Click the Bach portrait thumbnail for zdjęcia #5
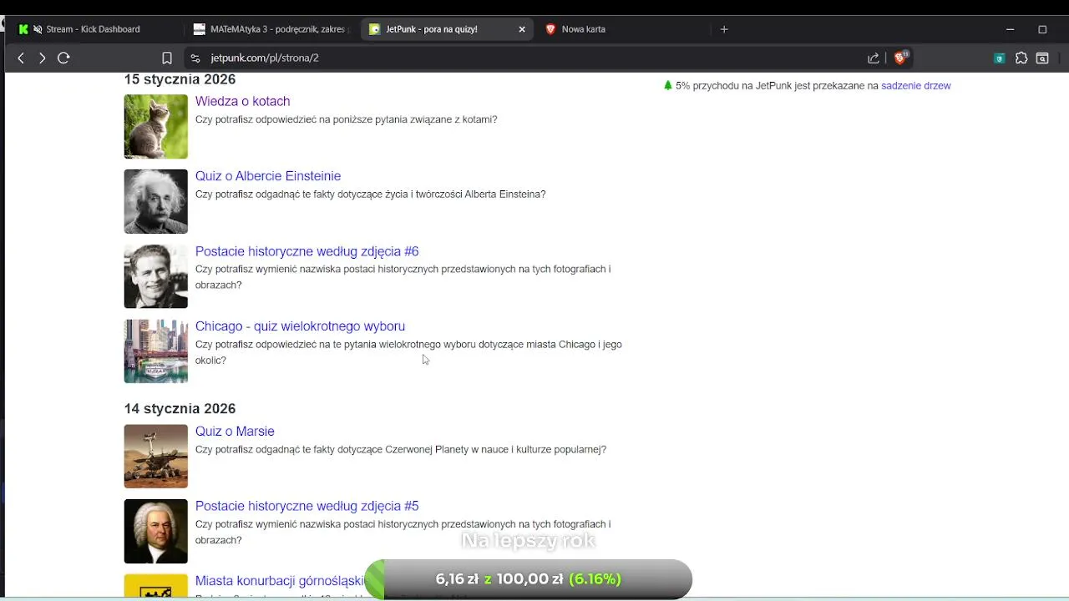The width and height of the screenshot is (1069, 601). (156, 532)
